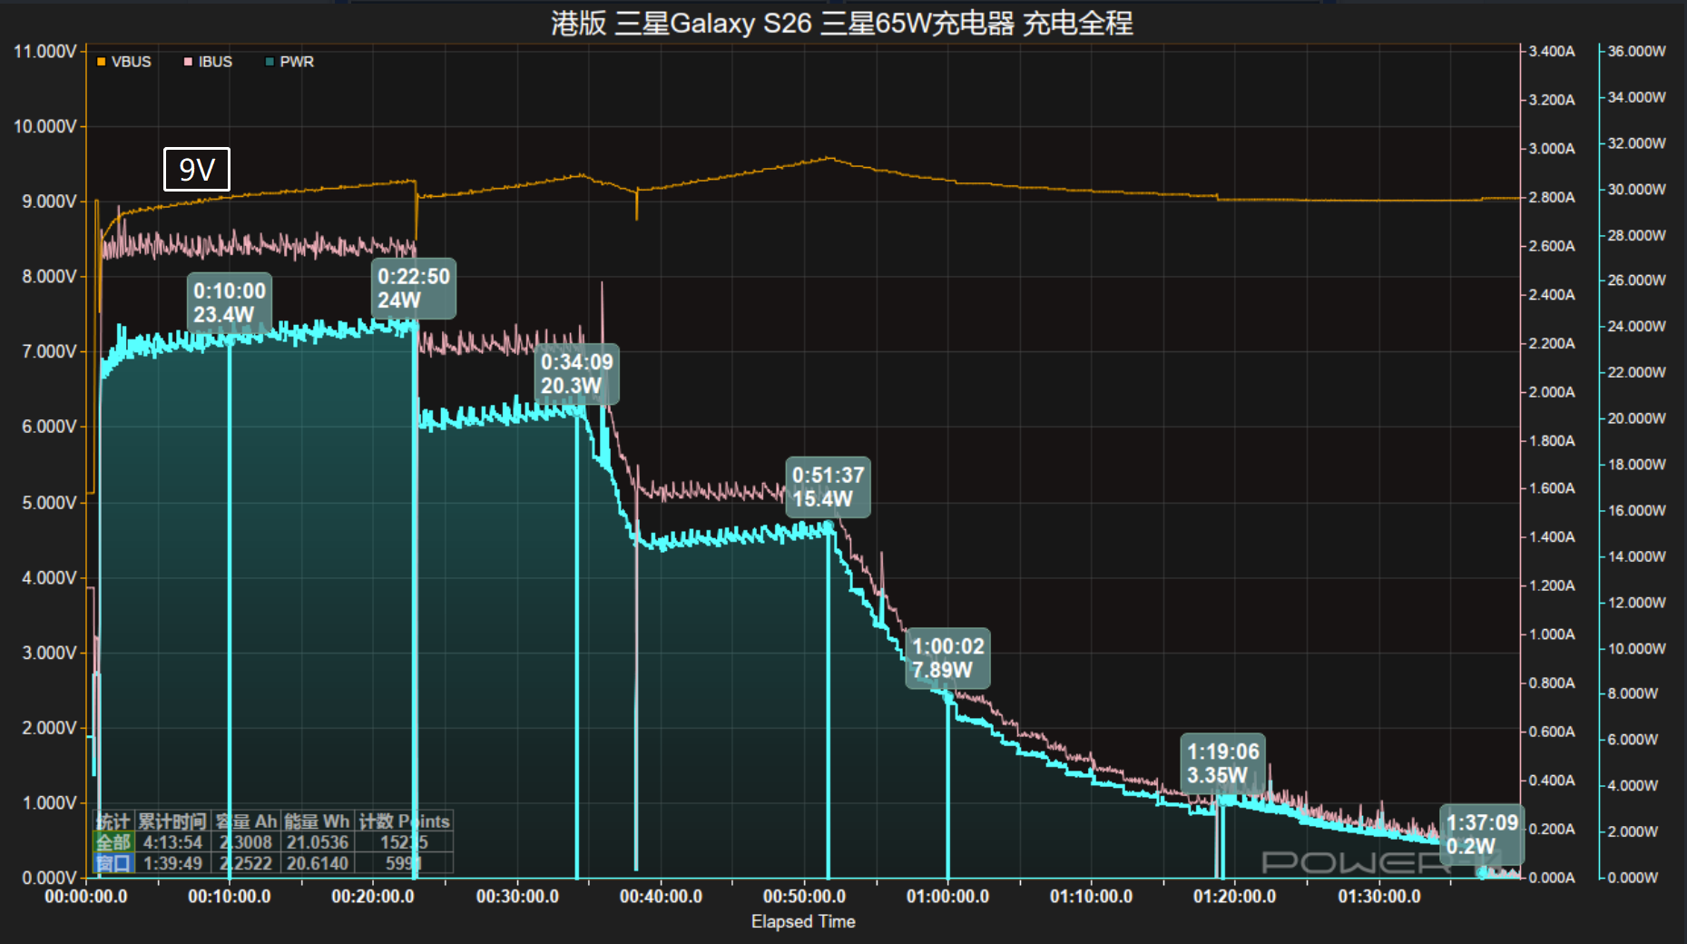This screenshot has width=1687, height=944.
Task: Click the 0.000A current axis label
Action: [1552, 878]
